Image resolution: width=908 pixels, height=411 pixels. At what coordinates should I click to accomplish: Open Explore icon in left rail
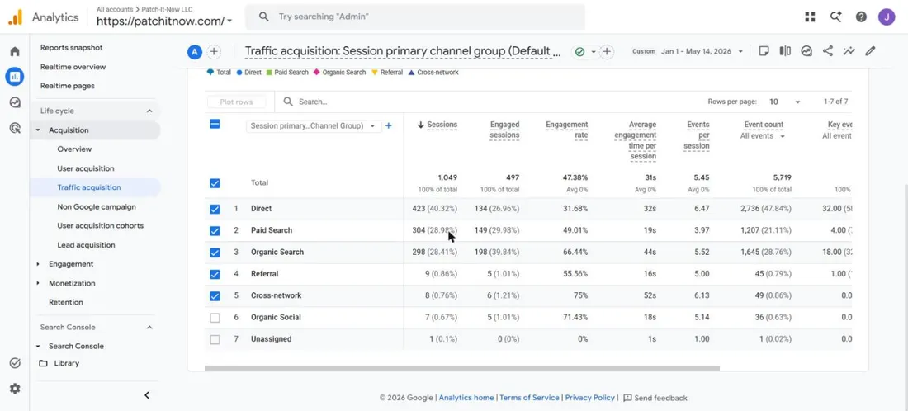[x=15, y=102]
